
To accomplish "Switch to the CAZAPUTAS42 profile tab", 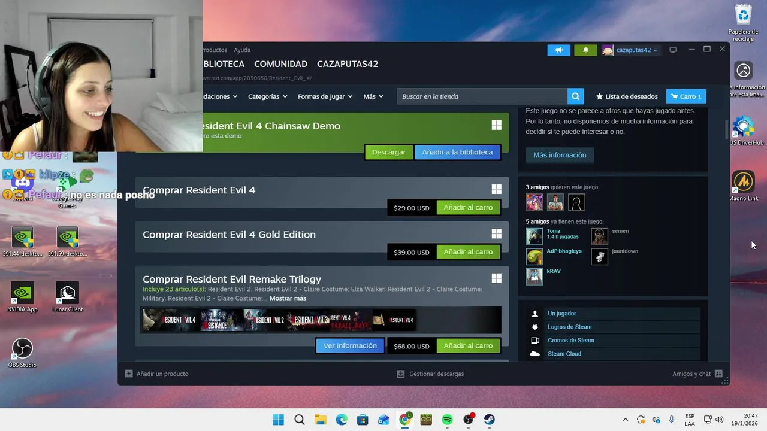I will point(348,64).
